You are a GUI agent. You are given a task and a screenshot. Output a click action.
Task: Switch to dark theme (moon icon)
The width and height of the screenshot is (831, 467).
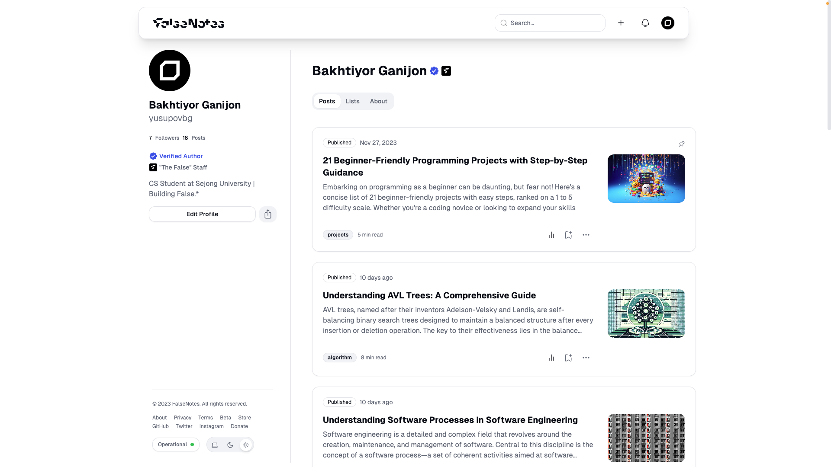[230, 445]
